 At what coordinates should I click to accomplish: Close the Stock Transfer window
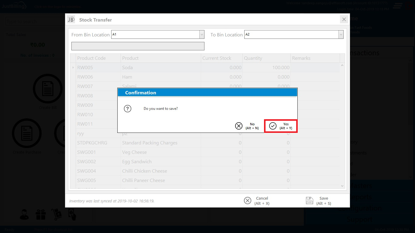coord(344,19)
